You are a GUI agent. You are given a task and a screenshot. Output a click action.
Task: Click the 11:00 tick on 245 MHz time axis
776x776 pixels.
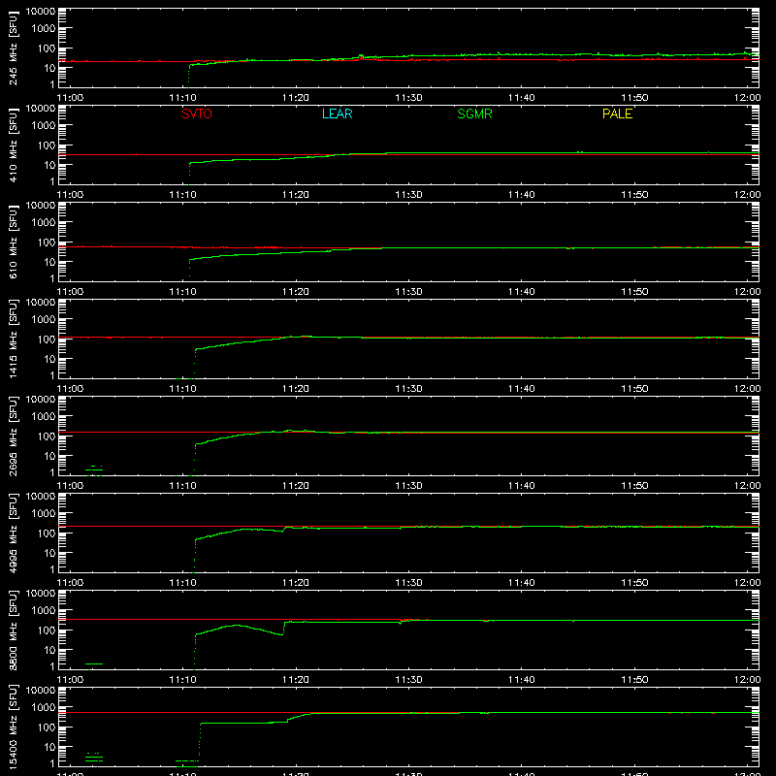(70, 98)
